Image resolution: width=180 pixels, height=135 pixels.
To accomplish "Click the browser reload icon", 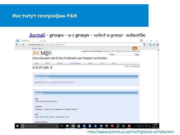I will tap(23, 44).
